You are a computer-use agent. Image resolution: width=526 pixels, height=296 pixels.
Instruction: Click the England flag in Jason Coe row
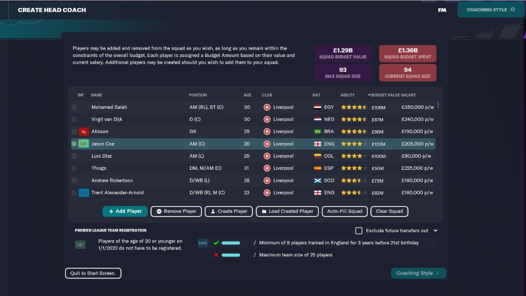point(317,144)
